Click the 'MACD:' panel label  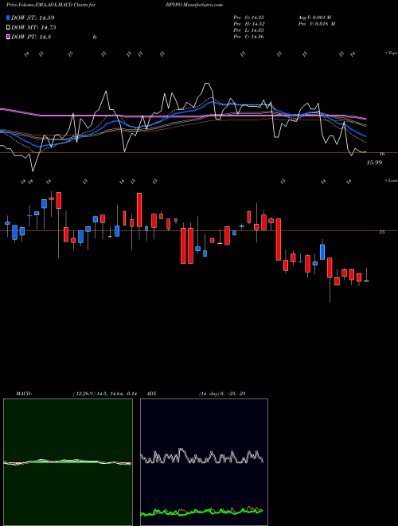click(x=23, y=394)
